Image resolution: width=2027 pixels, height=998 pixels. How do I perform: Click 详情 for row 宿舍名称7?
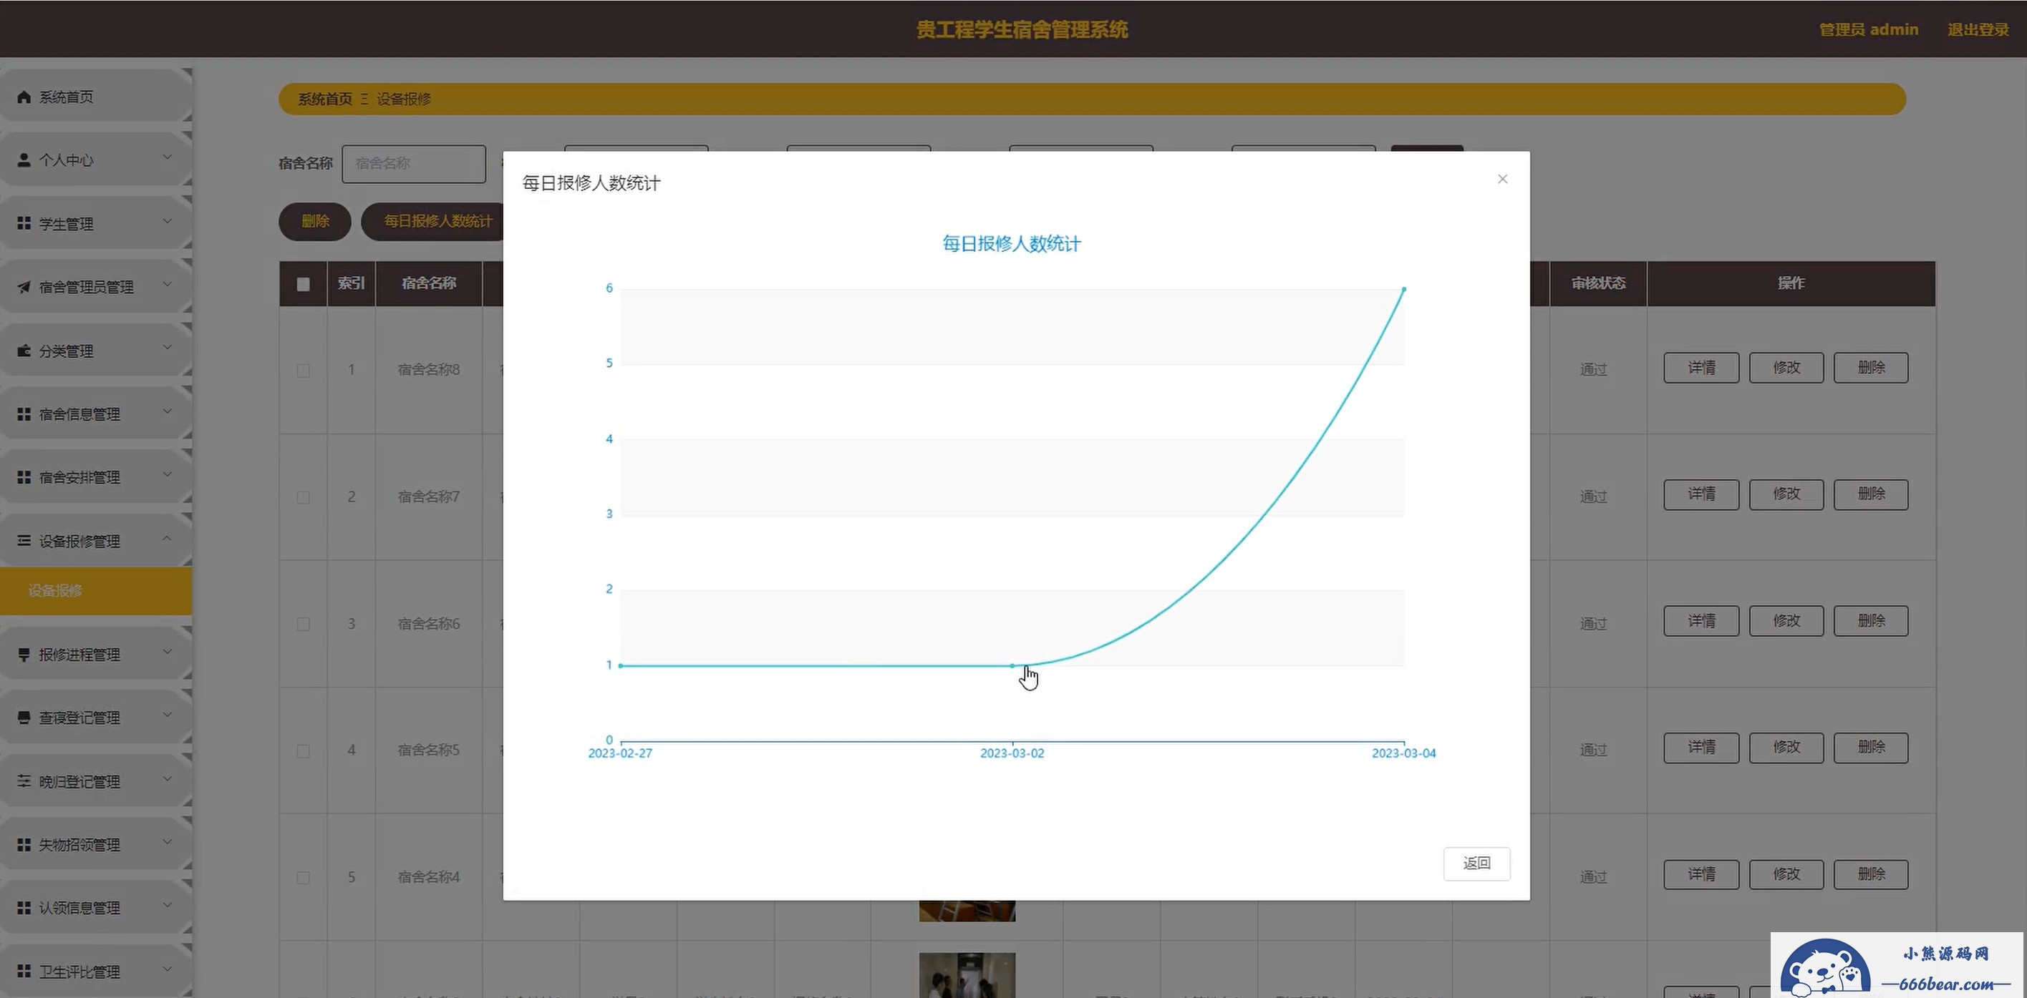pyautogui.click(x=1701, y=494)
